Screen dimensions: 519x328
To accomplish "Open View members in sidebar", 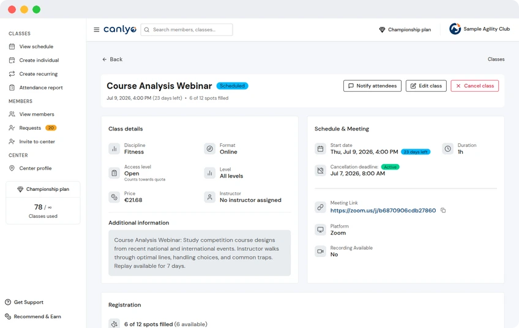I will click(x=37, y=114).
